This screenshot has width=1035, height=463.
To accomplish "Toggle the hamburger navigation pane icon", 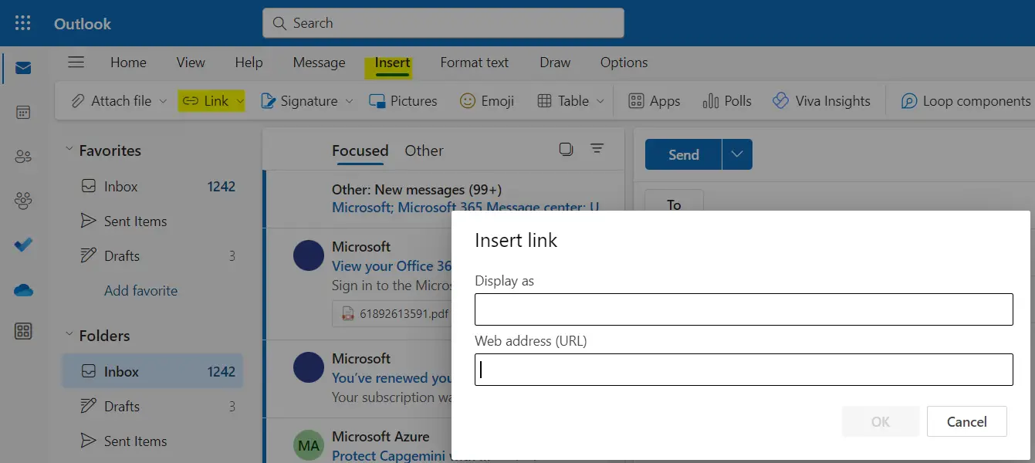I will point(76,63).
